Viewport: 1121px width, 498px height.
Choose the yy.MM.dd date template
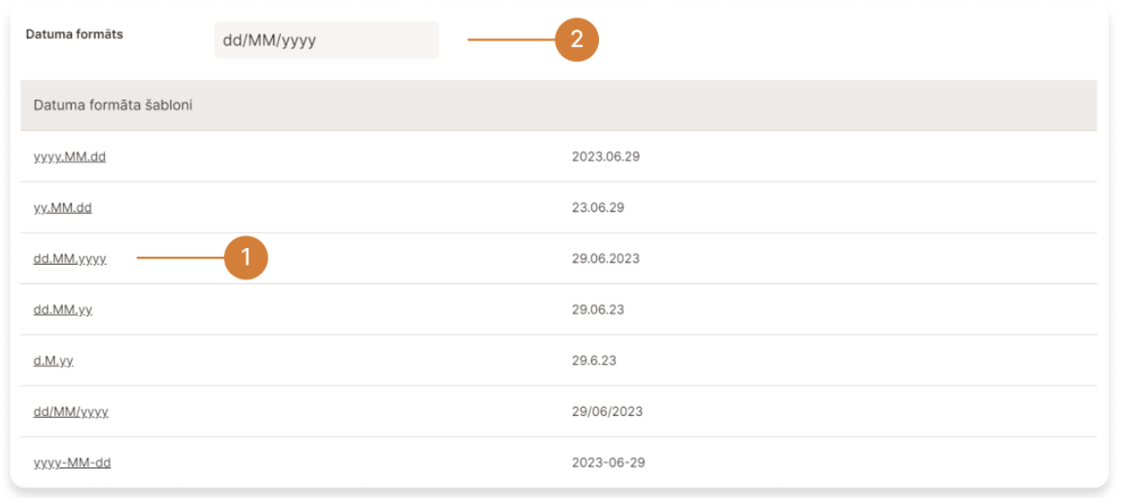63,208
